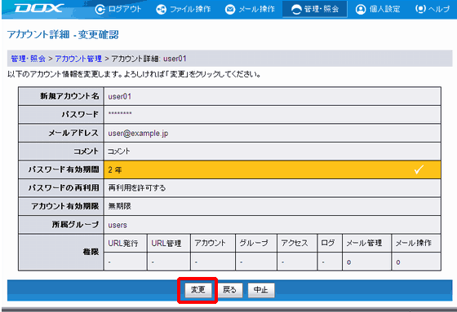457x312 pixels.
Task: Select the 再利用を許可する value
Action: 137,187
